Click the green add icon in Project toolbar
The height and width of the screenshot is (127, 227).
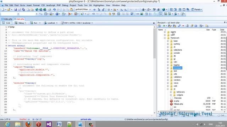coord(164,26)
